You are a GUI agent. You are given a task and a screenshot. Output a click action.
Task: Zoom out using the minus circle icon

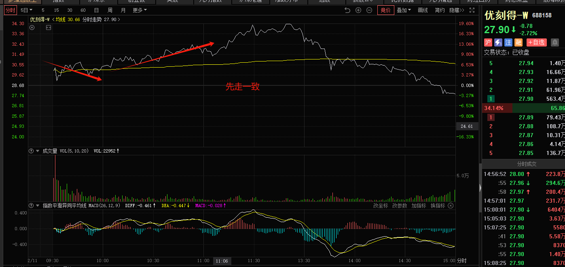coord(369,10)
